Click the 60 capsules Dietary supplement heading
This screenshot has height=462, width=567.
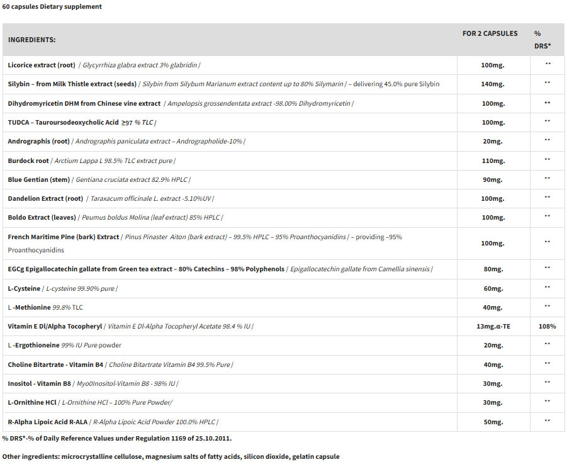click(x=52, y=7)
